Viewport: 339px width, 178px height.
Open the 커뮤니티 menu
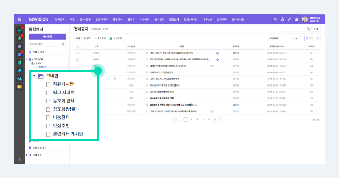[x=145, y=19]
